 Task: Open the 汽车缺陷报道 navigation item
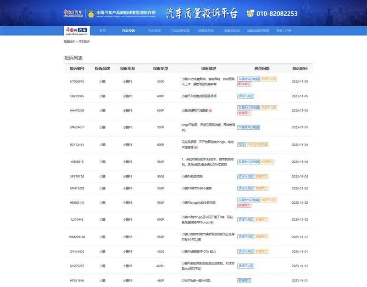click(180, 31)
